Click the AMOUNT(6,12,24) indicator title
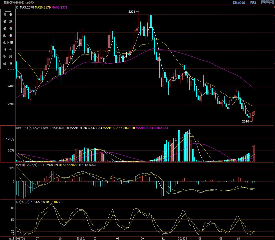Screen dimensions: 275x240 [x=29, y=128]
